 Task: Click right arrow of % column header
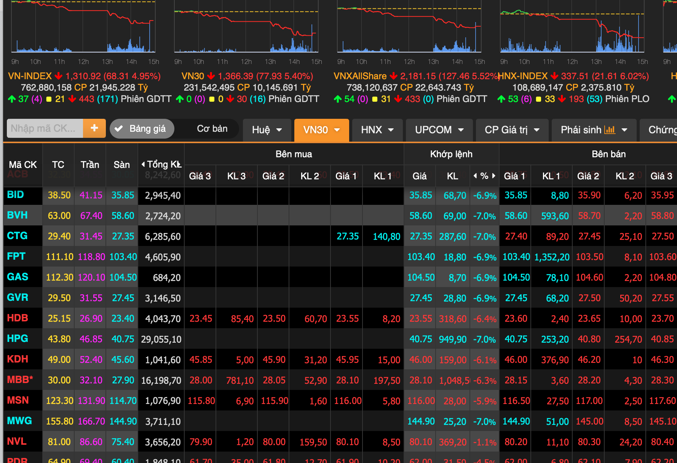pos(493,176)
